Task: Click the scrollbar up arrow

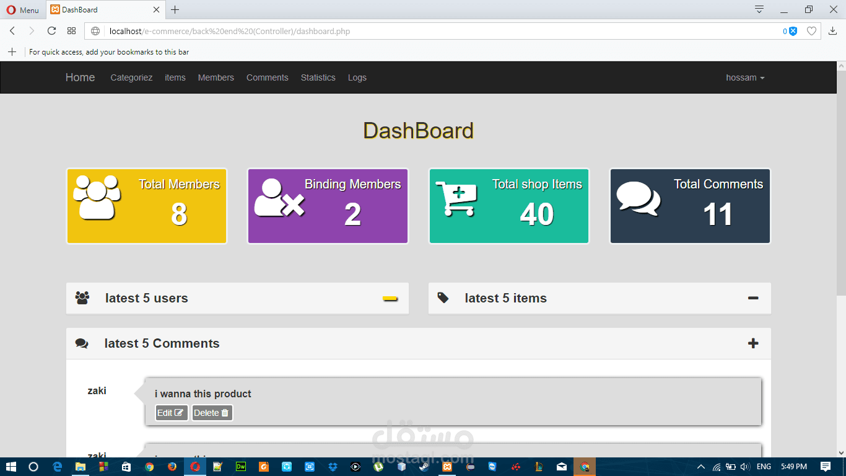Action: [841, 66]
